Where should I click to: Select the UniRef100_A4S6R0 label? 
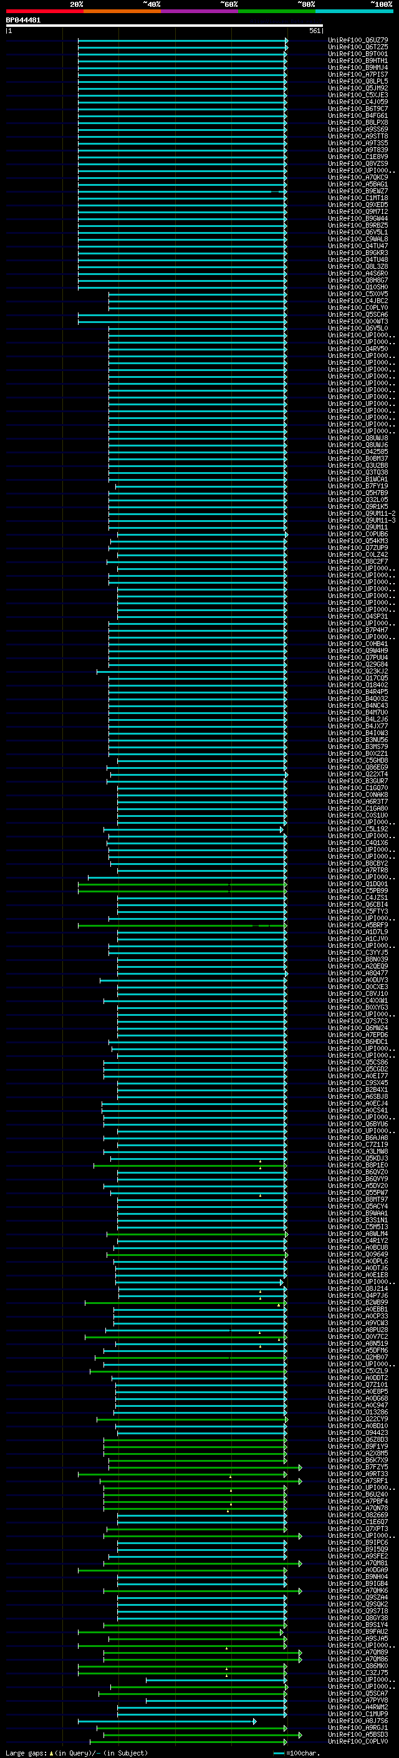(x=358, y=274)
